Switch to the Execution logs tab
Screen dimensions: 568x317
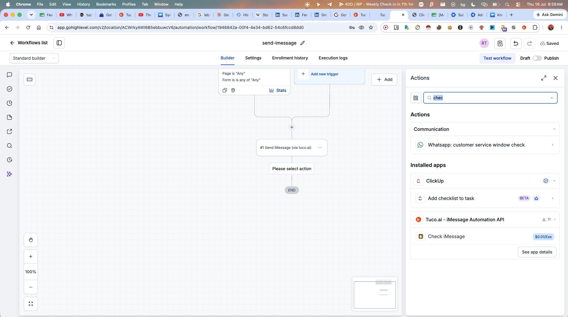tap(333, 58)
